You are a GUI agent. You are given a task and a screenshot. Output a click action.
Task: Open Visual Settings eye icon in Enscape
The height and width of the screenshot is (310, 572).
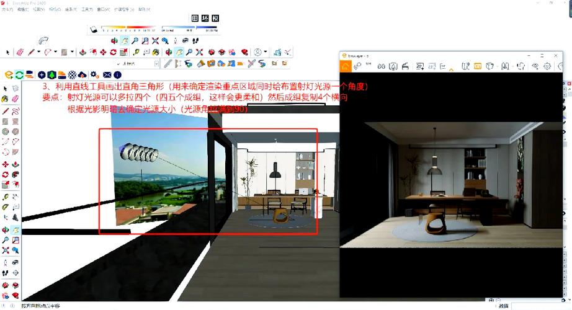(535, 66)
